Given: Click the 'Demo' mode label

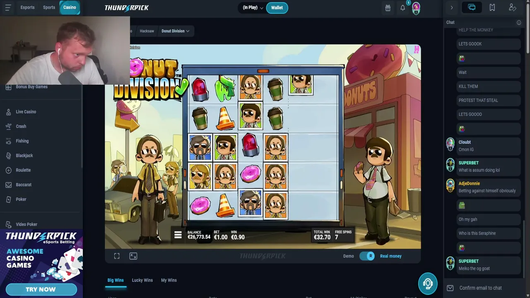Looking at the screenshot, I should [349, 256].
